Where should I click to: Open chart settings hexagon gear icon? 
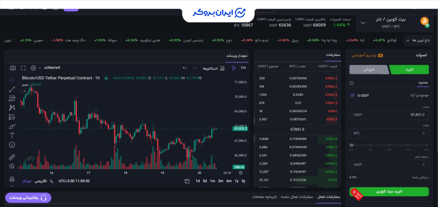click(x=34, y=68)
